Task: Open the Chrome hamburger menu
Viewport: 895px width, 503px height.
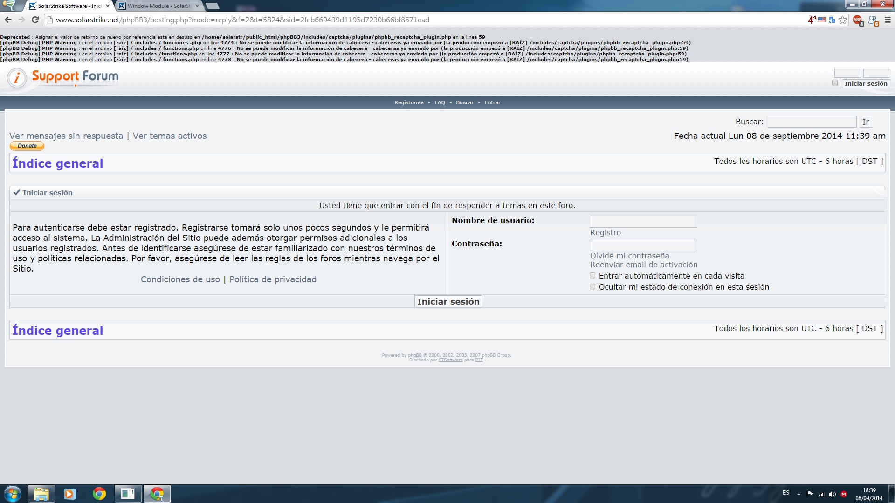Action: click(888, 20)
